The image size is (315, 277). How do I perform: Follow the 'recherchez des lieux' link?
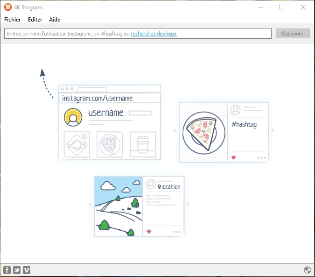tap(154, 34)
